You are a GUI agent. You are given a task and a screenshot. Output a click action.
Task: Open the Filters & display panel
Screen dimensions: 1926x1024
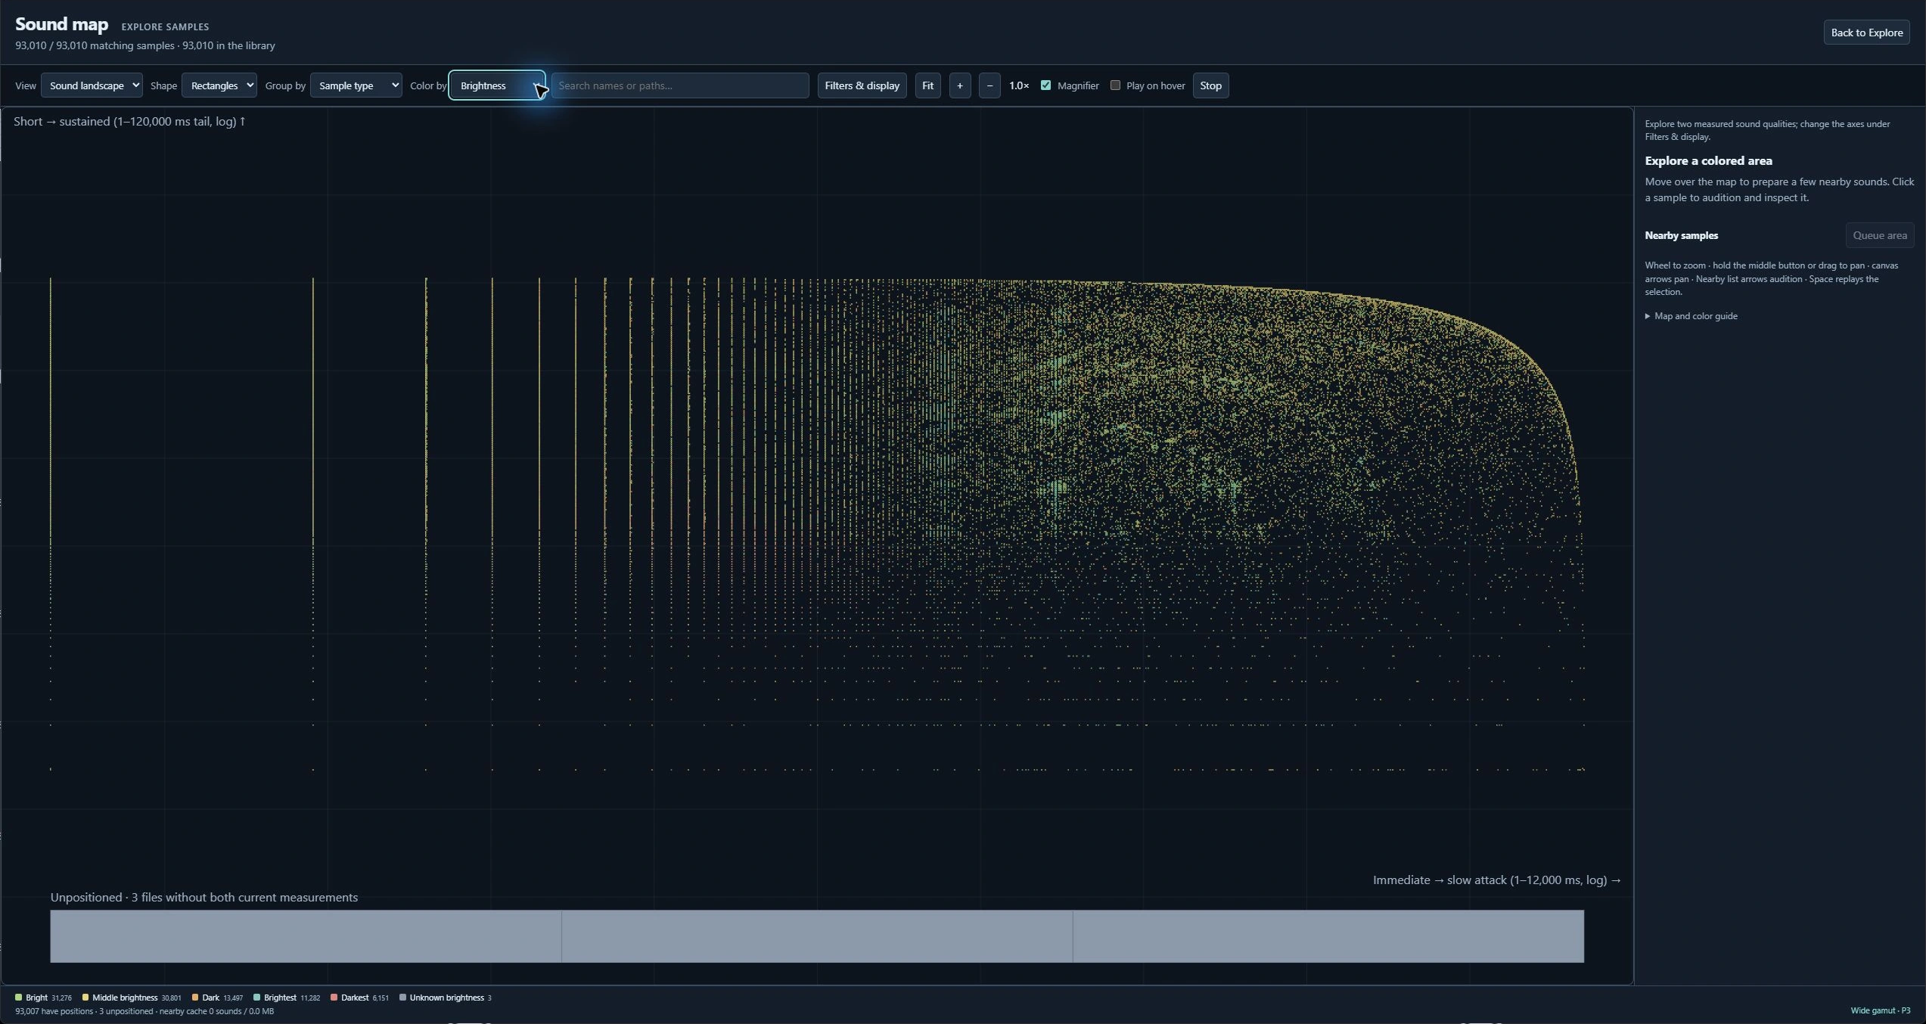coord(862,85)
